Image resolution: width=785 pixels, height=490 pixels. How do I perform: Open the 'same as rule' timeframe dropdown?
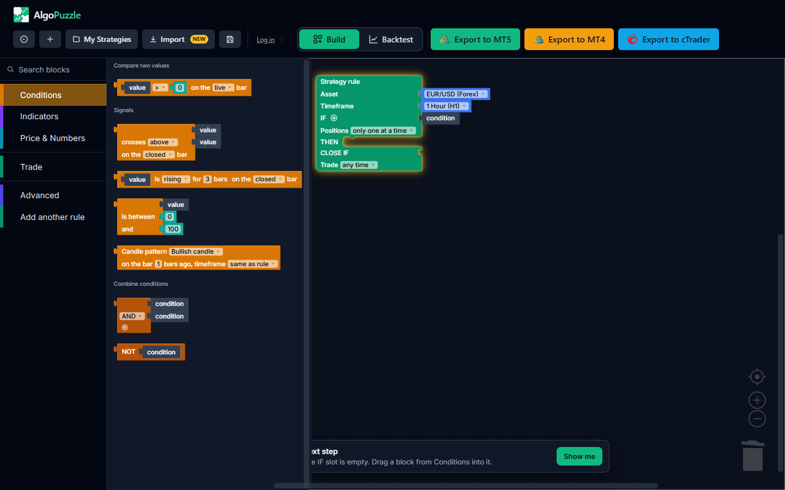pyautogui.click(x=253, y=264)
